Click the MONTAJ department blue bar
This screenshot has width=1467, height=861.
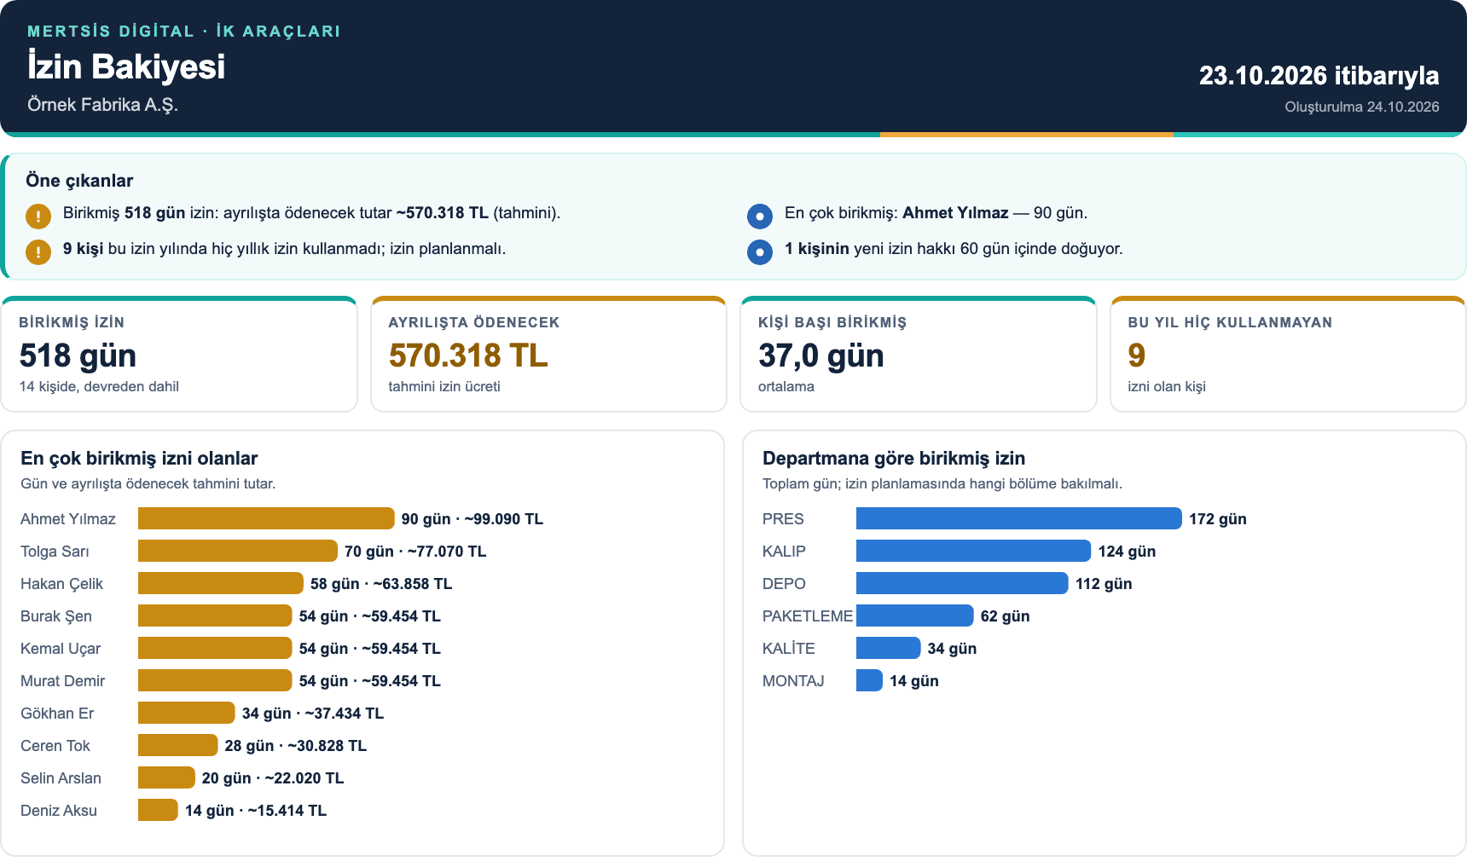tap(869, 680)
